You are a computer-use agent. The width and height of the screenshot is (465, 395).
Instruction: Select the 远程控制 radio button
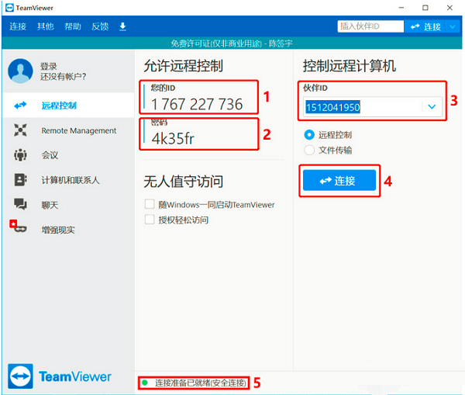point(309,135)
